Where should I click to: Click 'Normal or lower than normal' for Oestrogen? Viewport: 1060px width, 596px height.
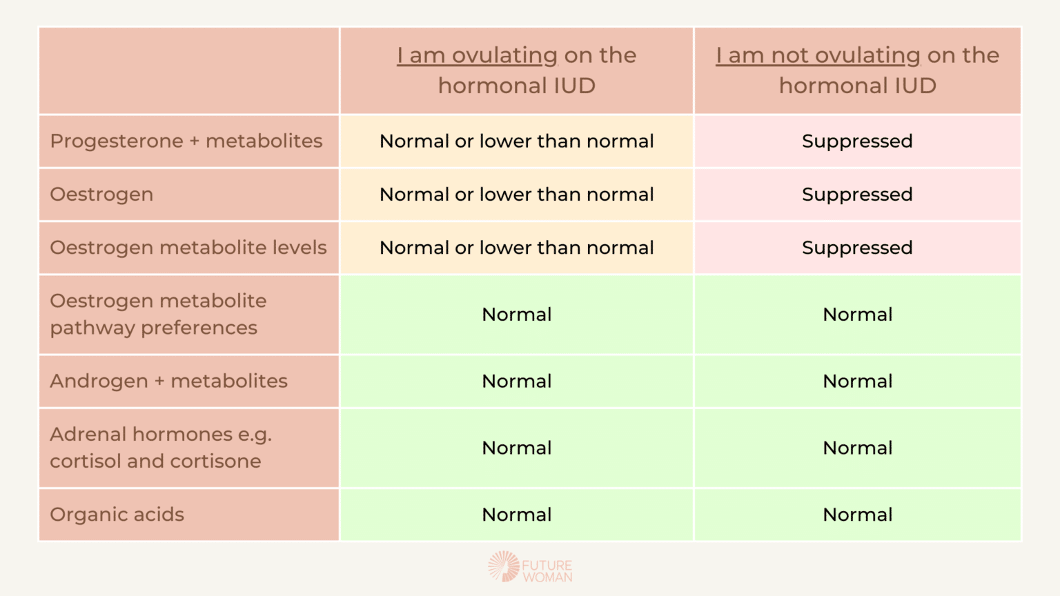(x=517, y=195)
